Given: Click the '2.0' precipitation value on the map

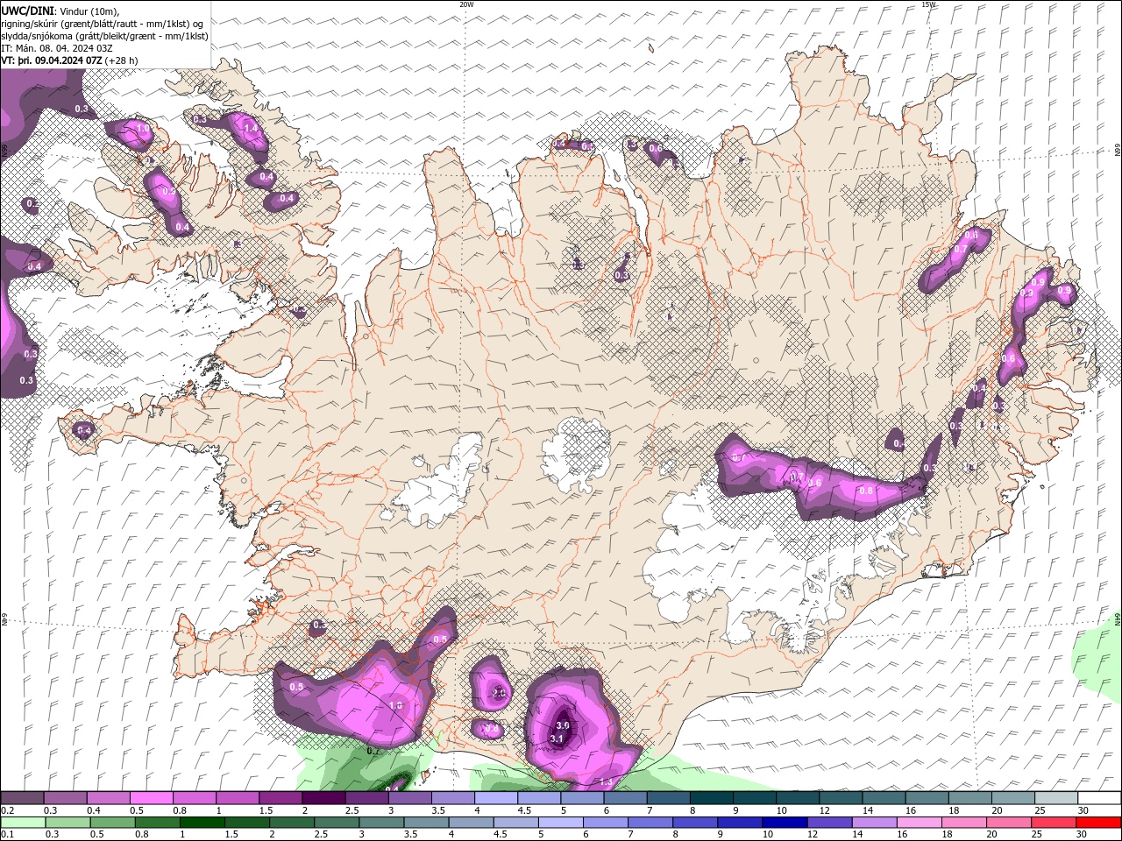Looking at the screenshot, I should click(x=499, y=693).
